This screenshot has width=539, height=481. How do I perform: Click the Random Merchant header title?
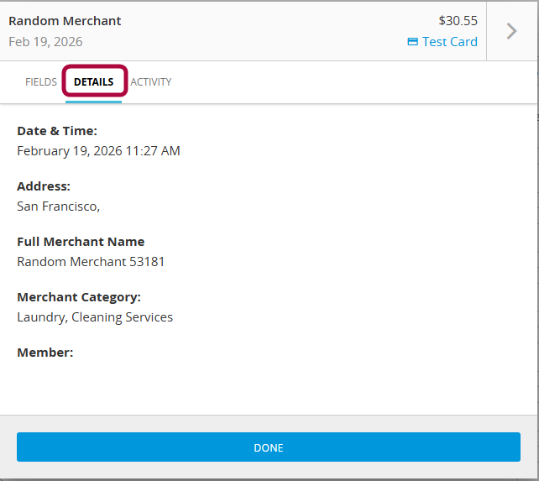(65, 21)
